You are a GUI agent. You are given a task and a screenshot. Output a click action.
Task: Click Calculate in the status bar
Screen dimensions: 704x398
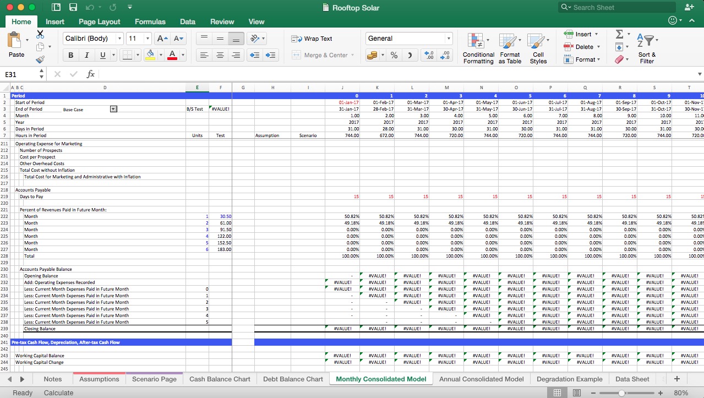(x=58, y=392)
